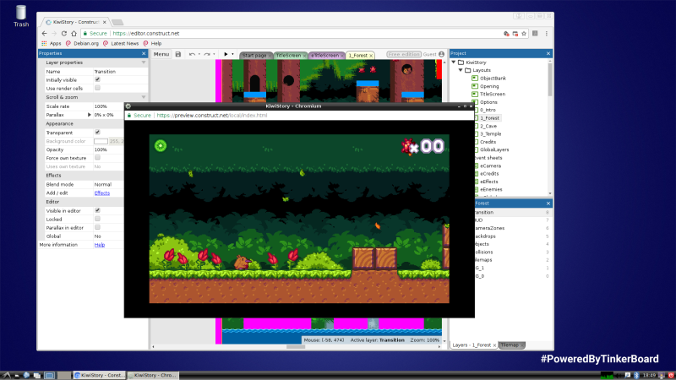Image resolution: width=676 pixels, height=380 pixels.
Task: Redo the action in Construct toolbar
Action: [x=207, y=54]
